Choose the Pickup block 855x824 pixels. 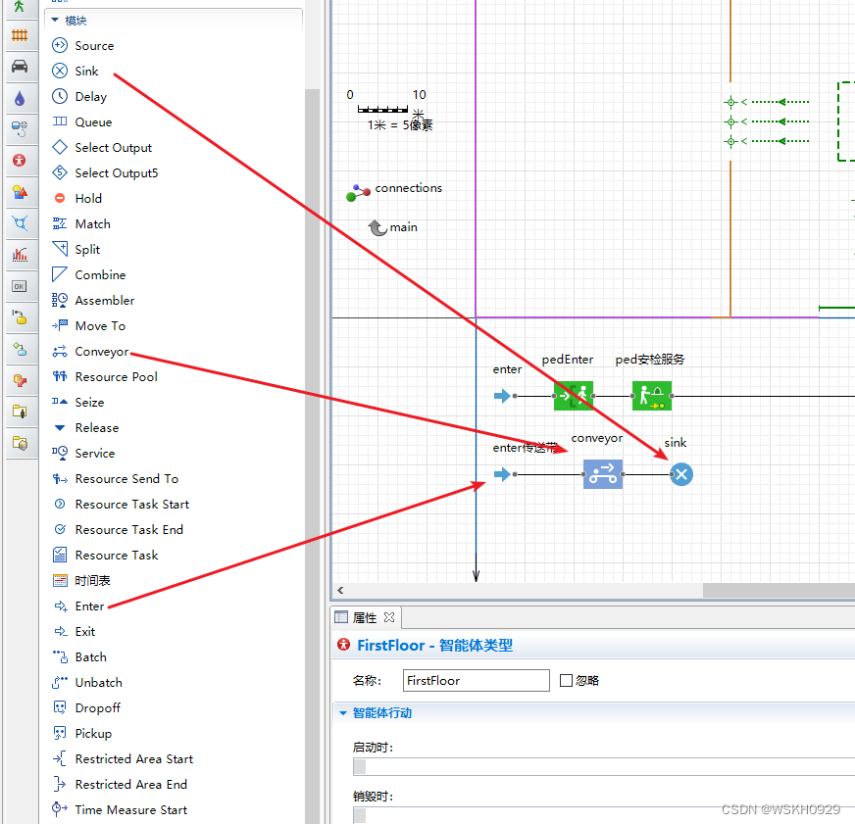tap(81, 734)
